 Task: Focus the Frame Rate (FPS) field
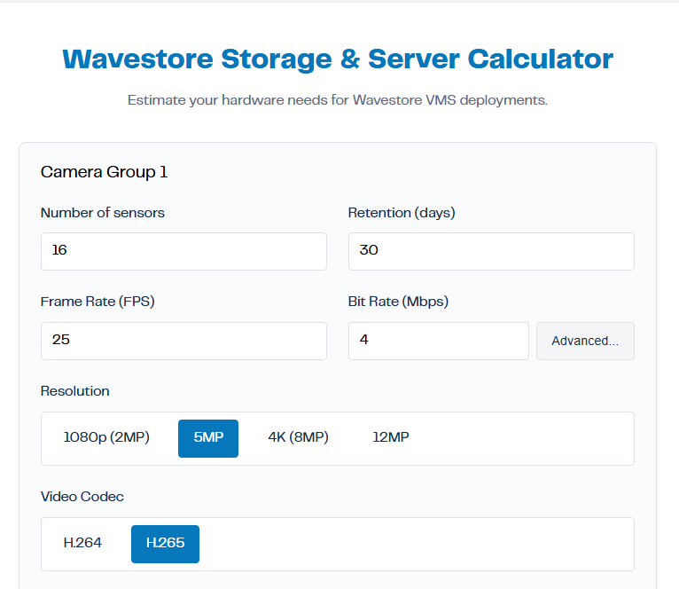(x=183, y=341)
